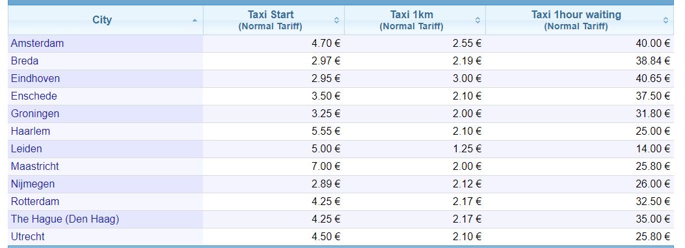Click sort arrows in Taxi 1hour waiting header
685x248 pixels.
point(665,20)
